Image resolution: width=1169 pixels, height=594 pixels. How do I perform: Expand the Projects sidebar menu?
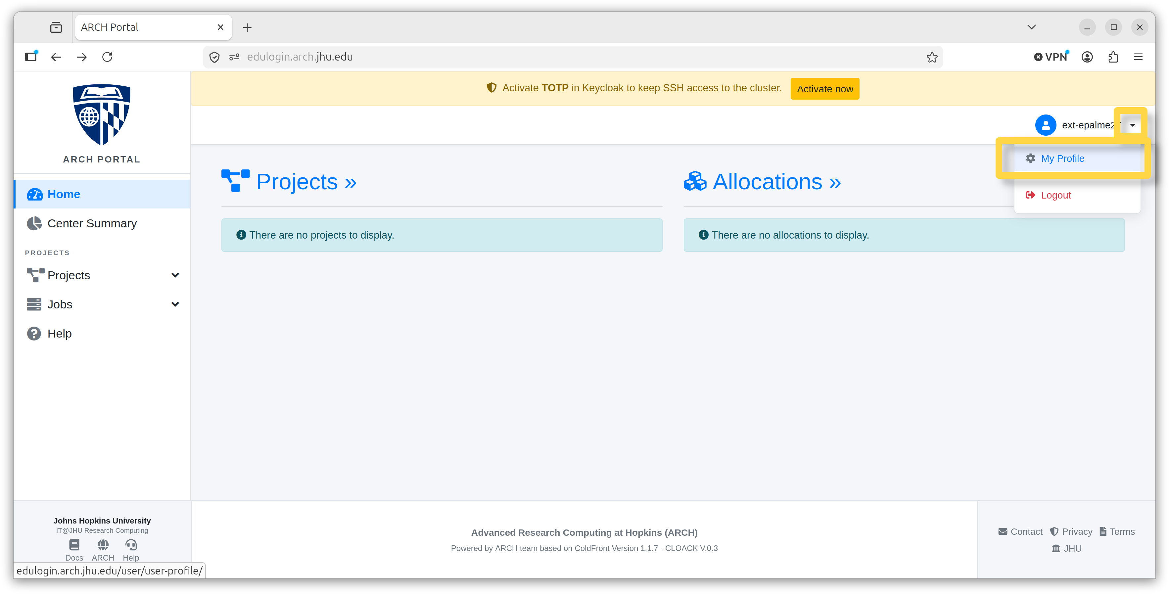pyautogui.click(x=103, y=275)
